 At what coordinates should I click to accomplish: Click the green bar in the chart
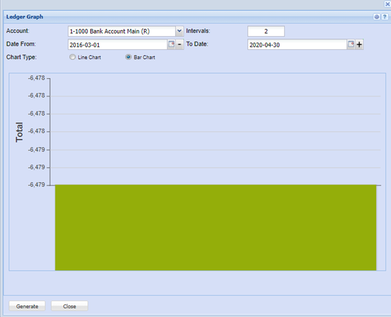(215, 227)
